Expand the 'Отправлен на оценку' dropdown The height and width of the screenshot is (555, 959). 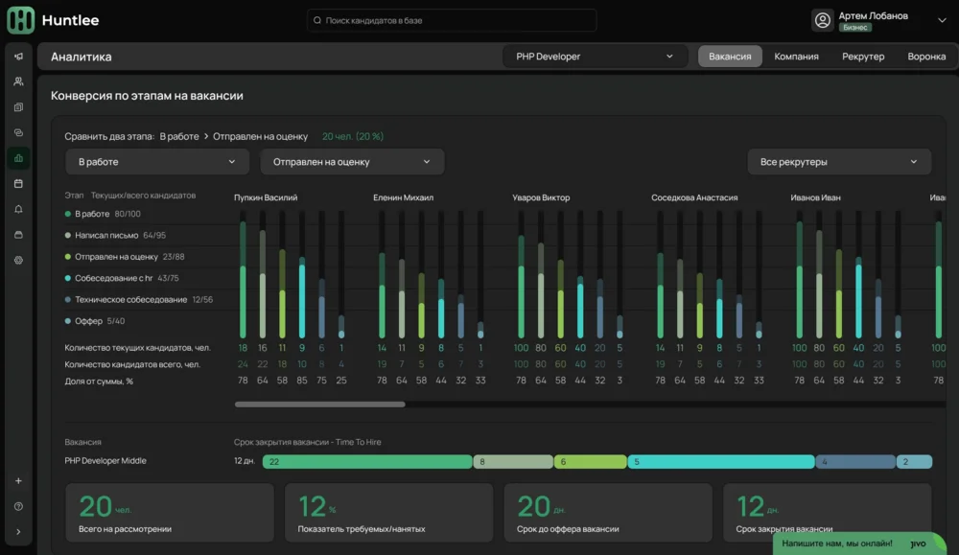(352, 162)
